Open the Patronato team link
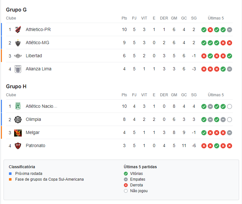242x204 pixels. [36, 145]
